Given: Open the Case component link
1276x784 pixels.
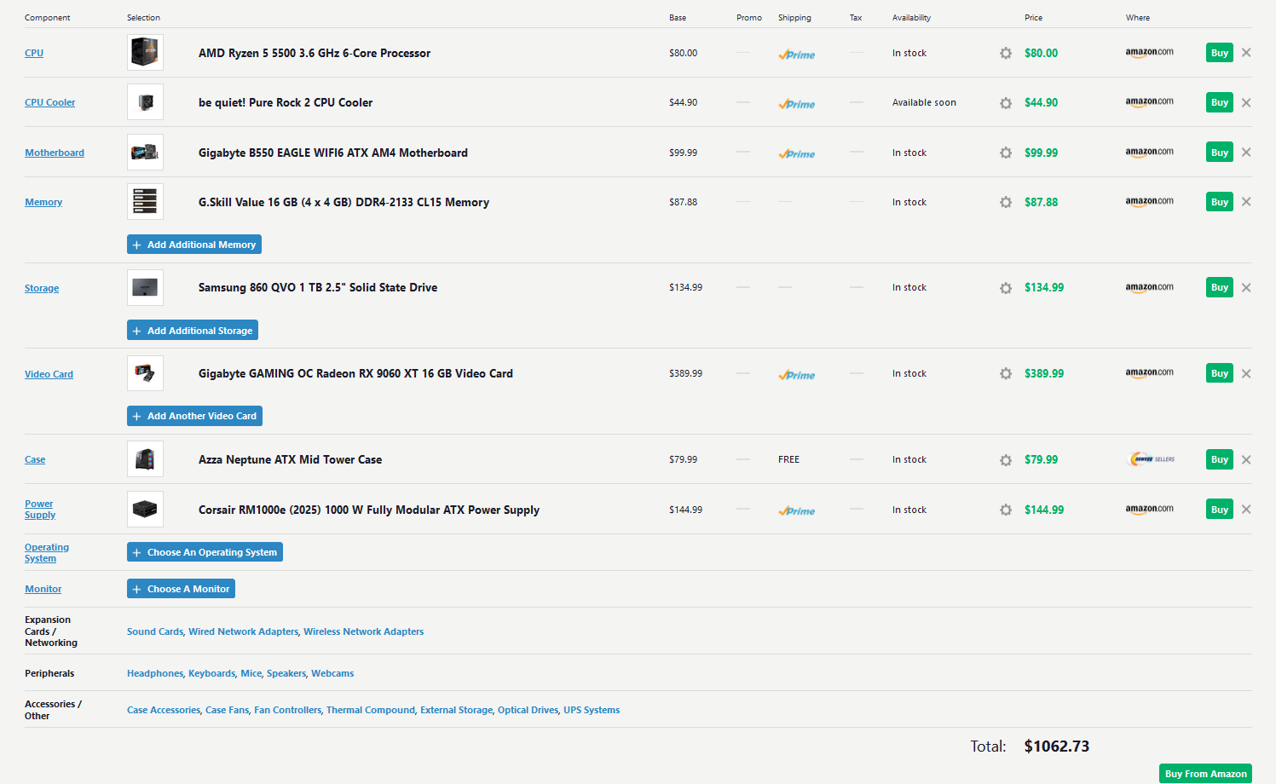Looking at the screenshot, I should click(x=35, y=459).
